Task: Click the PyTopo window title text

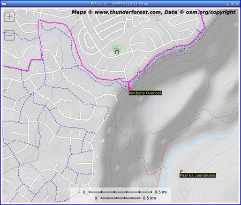Action: click(x=120, y=4)
